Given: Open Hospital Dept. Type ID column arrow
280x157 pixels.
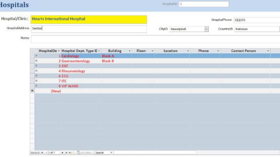Looking at the screenshot, I should tap(99, 51).
